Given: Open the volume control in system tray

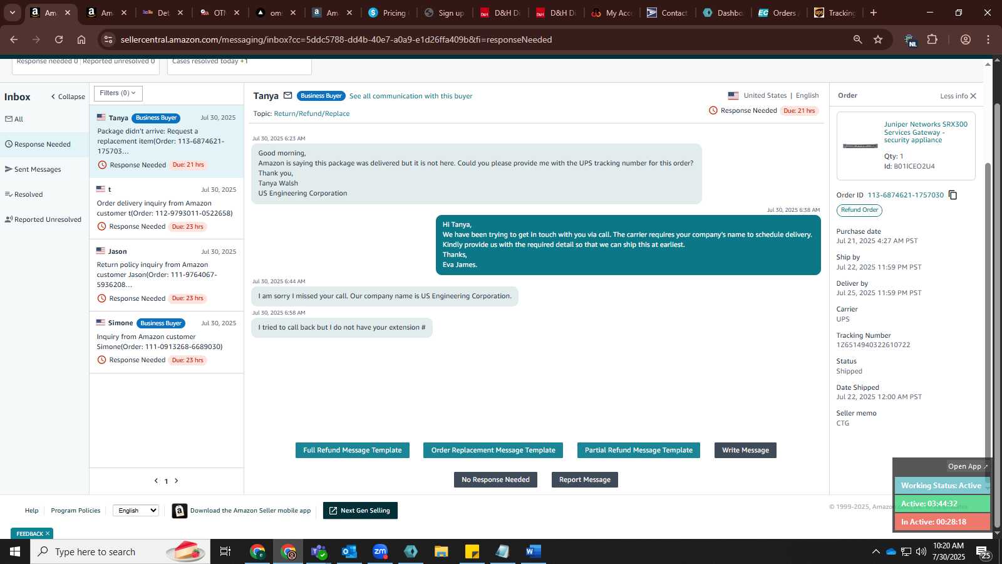Looking at the screenshot, I should pos(921,551).
